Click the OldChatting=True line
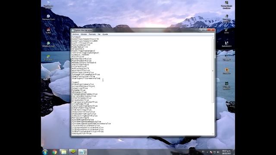The image size is (276, 155). coord(82,110)
